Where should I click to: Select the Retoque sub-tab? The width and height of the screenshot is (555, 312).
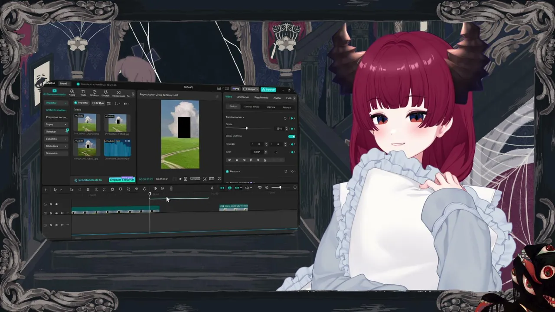[287, 107]
